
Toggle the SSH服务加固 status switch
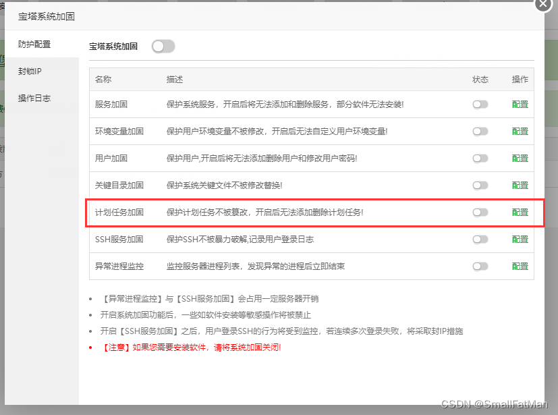(480, 240)
